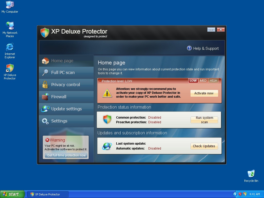Click the globe Update settings icon
The width and height of the screenshot is (264, 198).
pos(45,109)
